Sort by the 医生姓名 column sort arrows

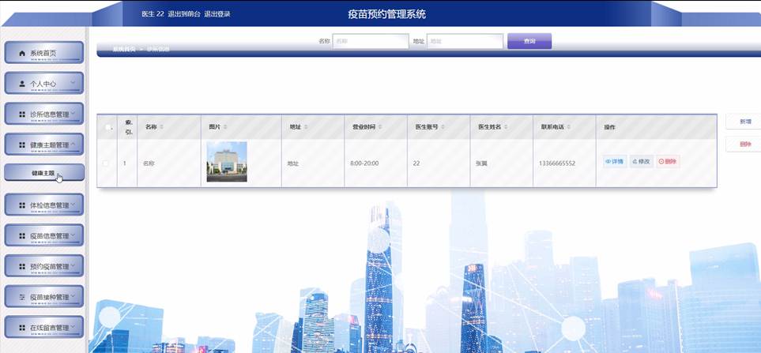coord(506,127)
